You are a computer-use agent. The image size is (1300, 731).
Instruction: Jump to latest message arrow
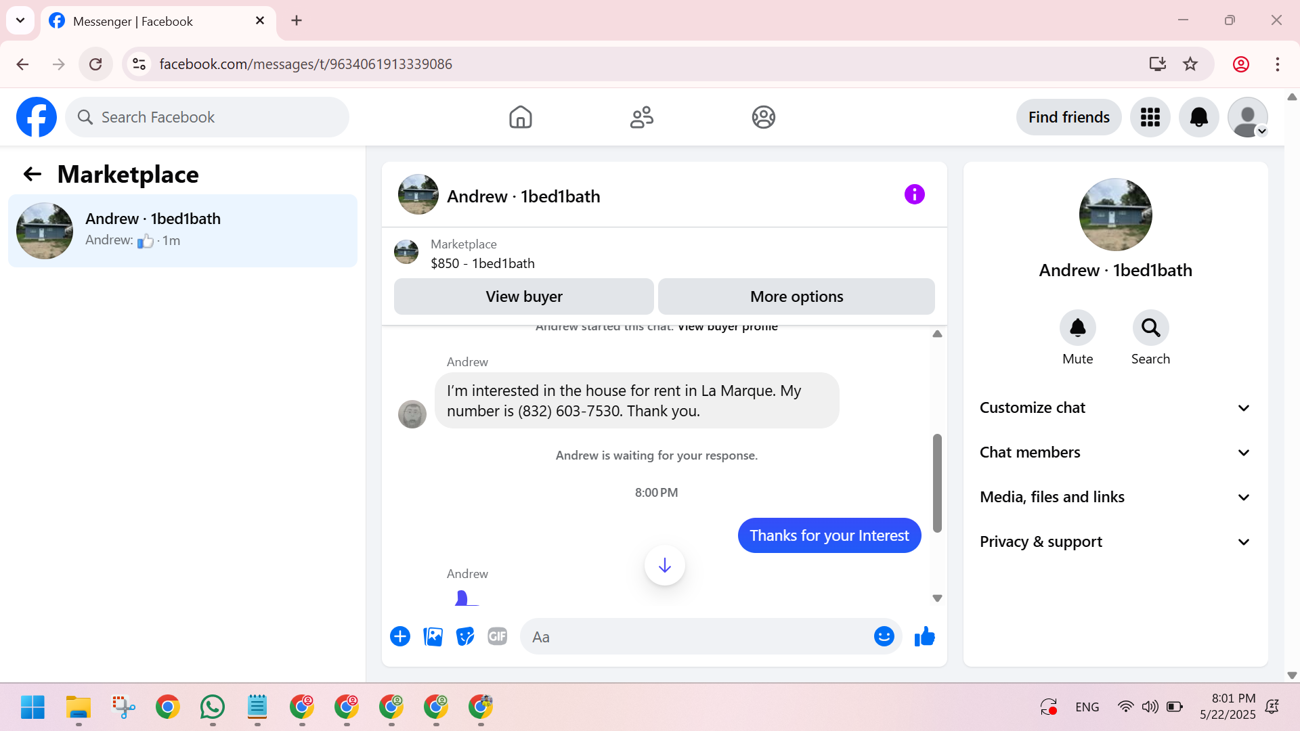tap(664, 565)
